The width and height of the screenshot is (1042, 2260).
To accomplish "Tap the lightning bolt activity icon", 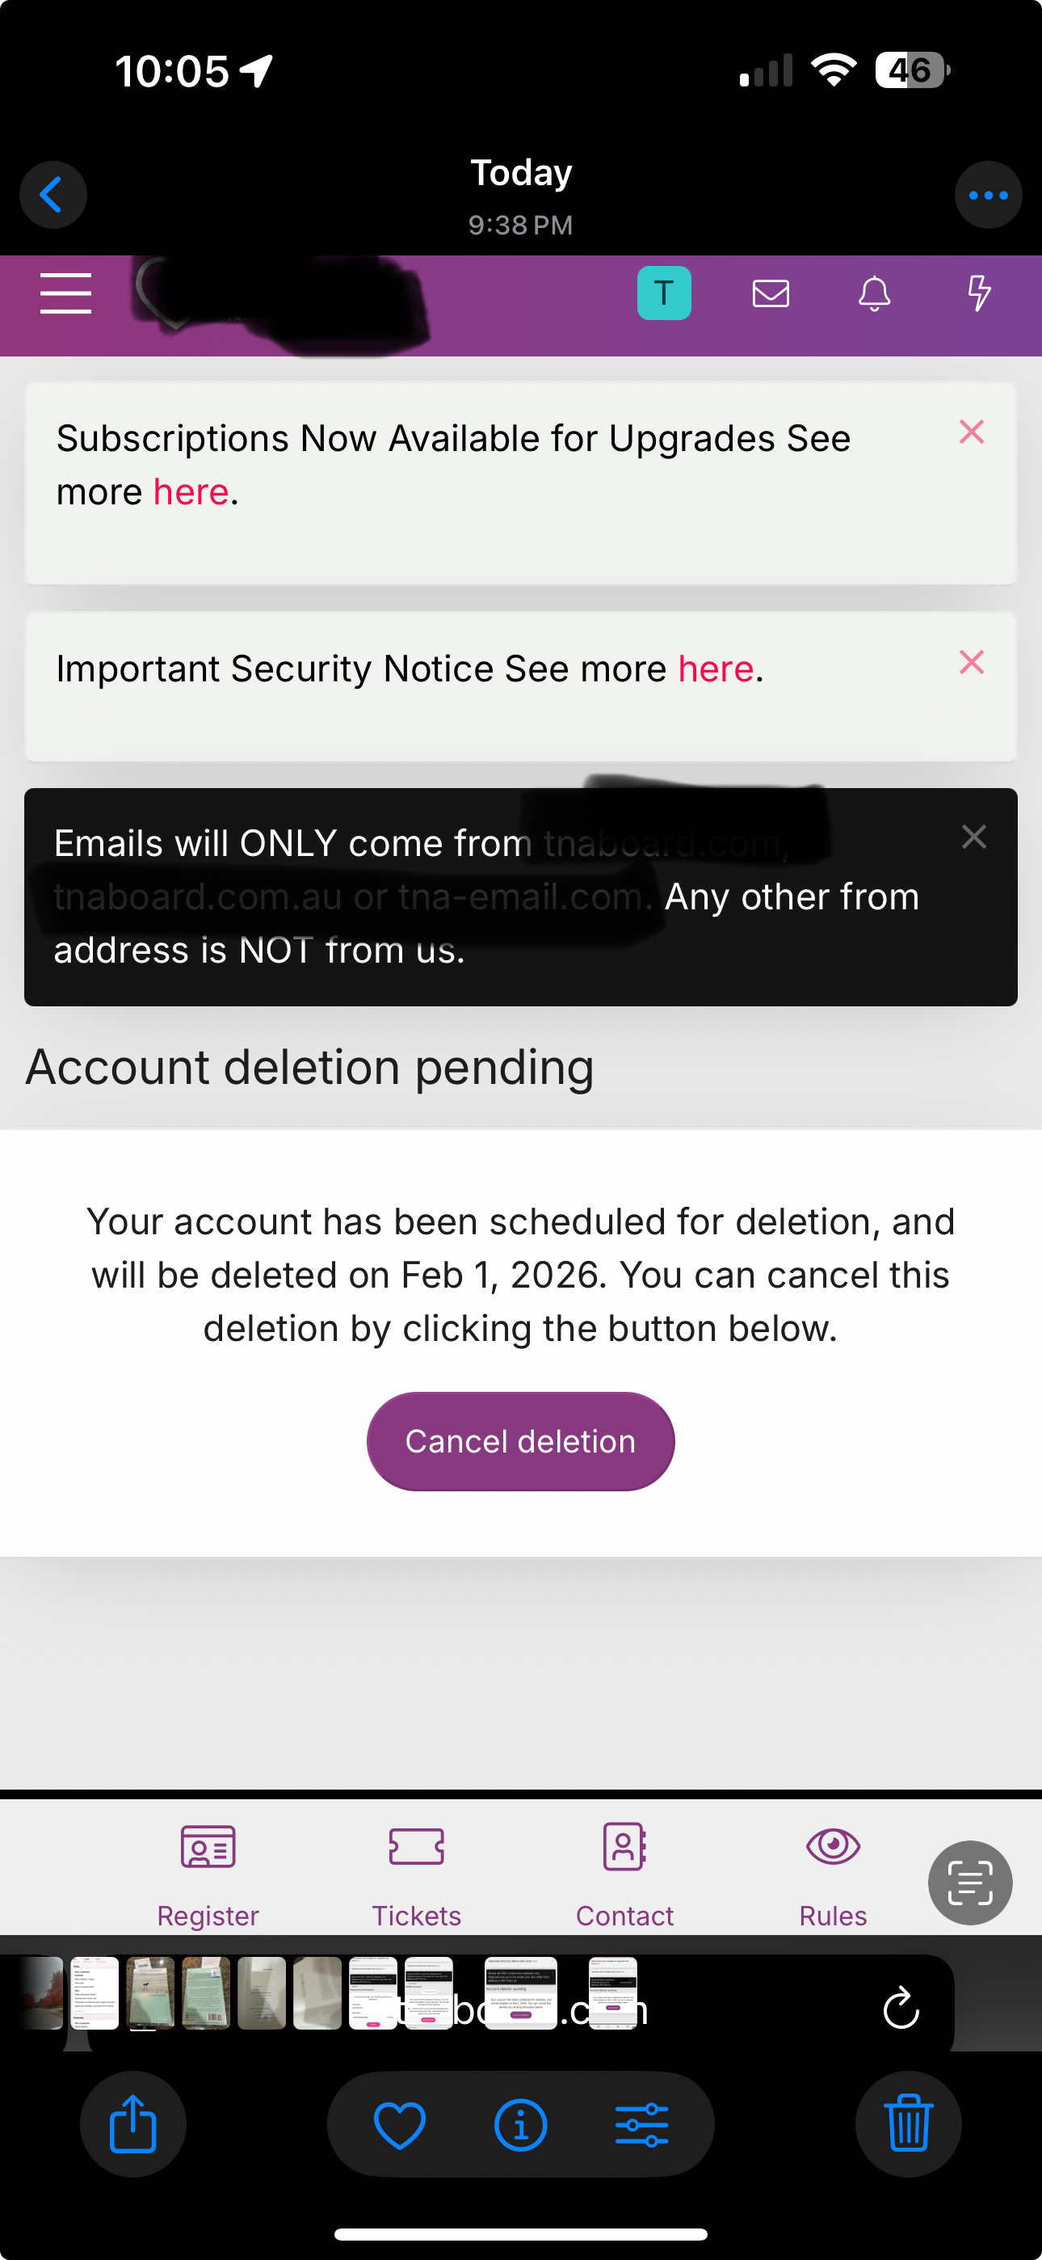I will click(979, 293).
